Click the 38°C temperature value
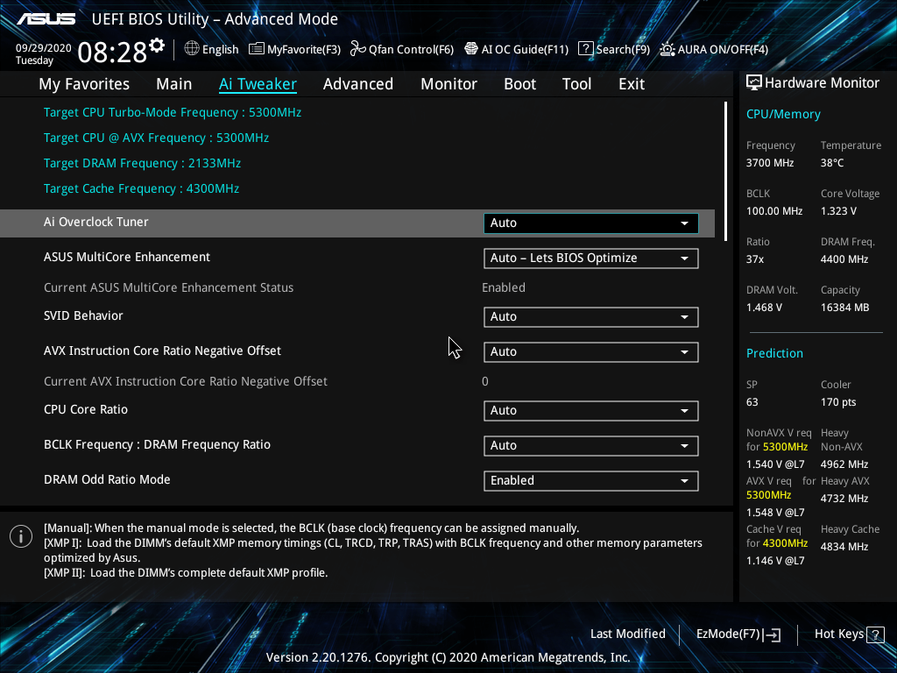The height and width of the screenshot is (673, 897). [x=832, y=163]
